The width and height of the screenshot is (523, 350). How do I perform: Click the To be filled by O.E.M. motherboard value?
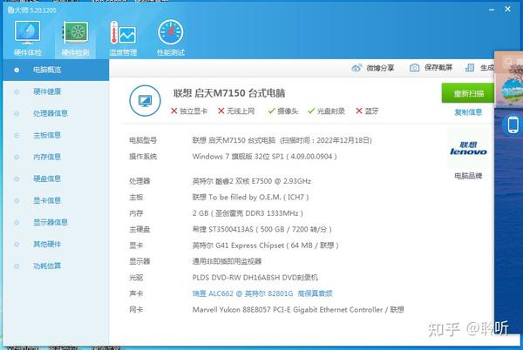click(250, 197)
